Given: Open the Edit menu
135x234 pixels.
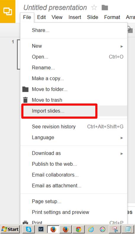Looking at the screenshot, I should click(x=41, y=17).
